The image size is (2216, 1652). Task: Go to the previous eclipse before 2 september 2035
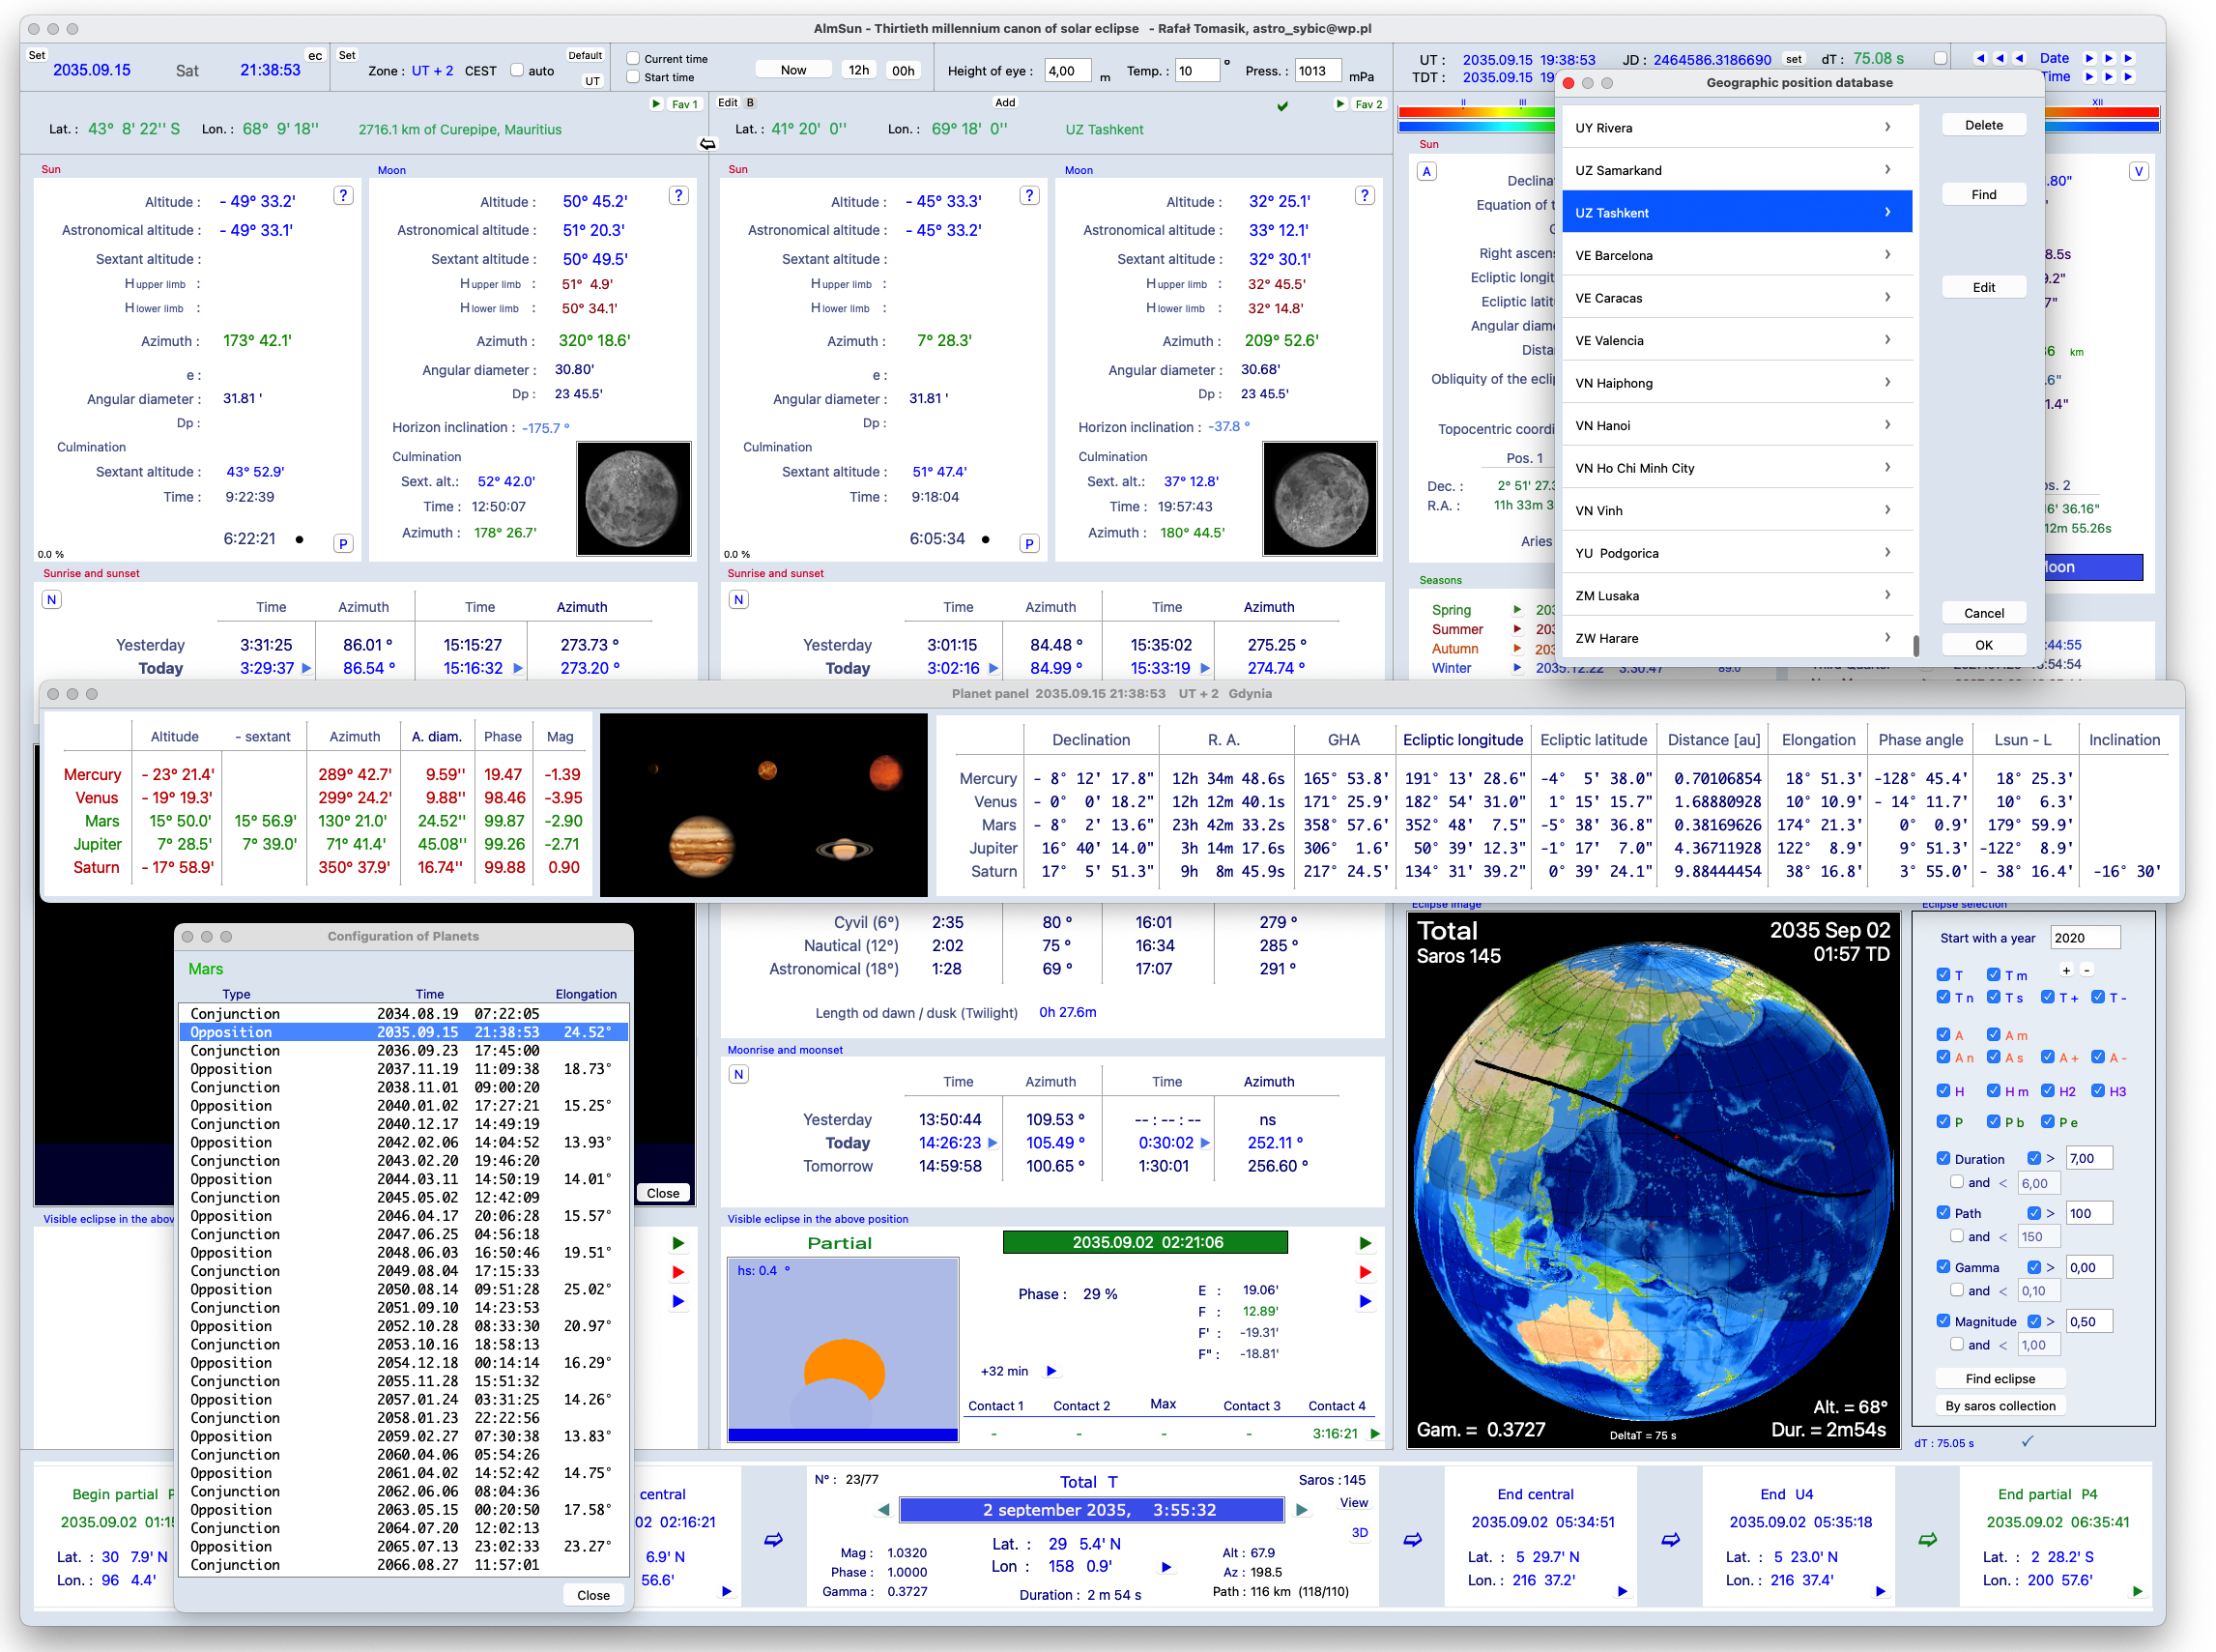[883, 1510]
